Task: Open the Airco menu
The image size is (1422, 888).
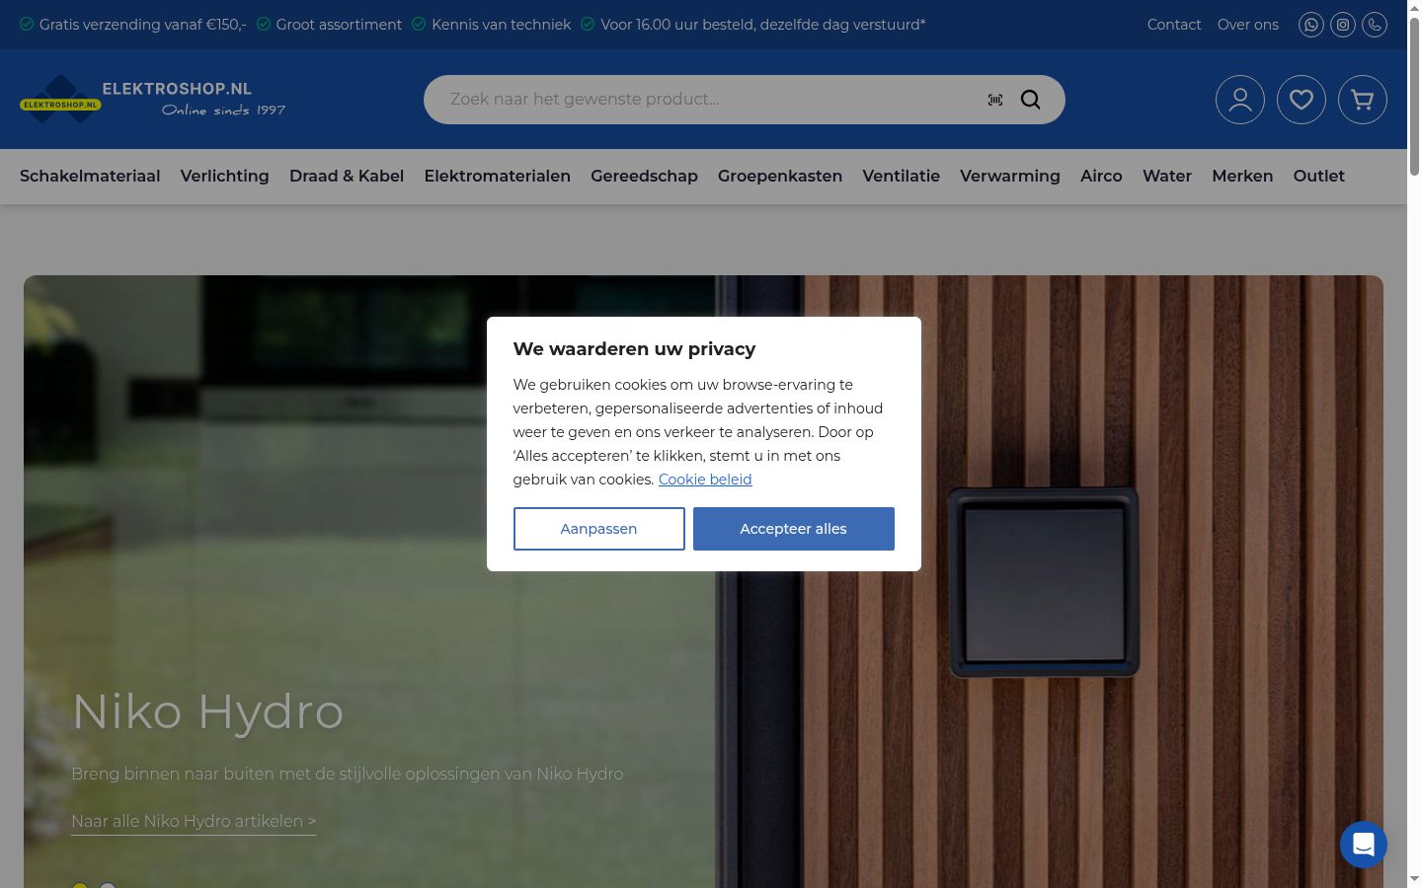Action: (x=1101, y=176)
